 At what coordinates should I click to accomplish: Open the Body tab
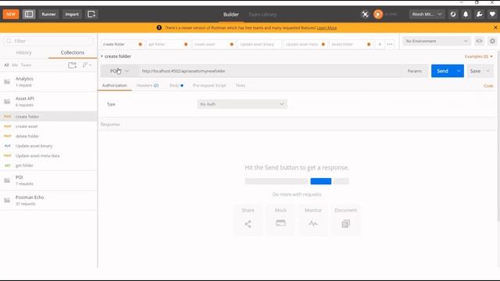tap(176, 85)
